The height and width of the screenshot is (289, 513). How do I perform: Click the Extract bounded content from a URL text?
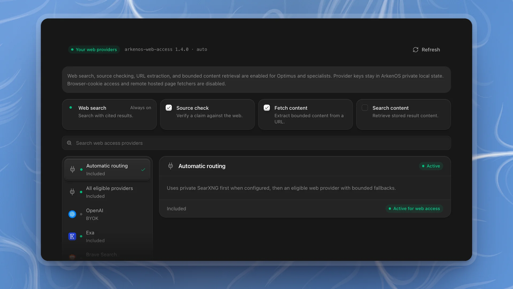coord(309,119)
